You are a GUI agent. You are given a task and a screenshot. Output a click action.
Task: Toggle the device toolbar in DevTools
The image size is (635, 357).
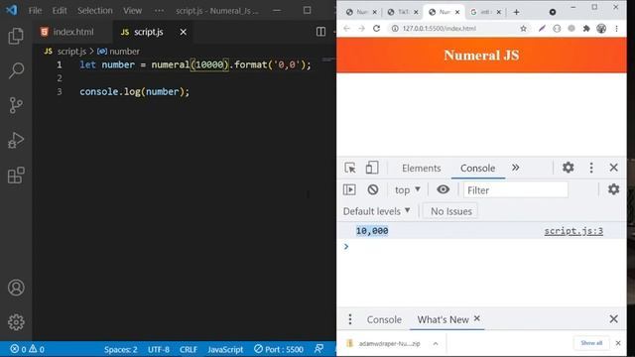[372, 168]
